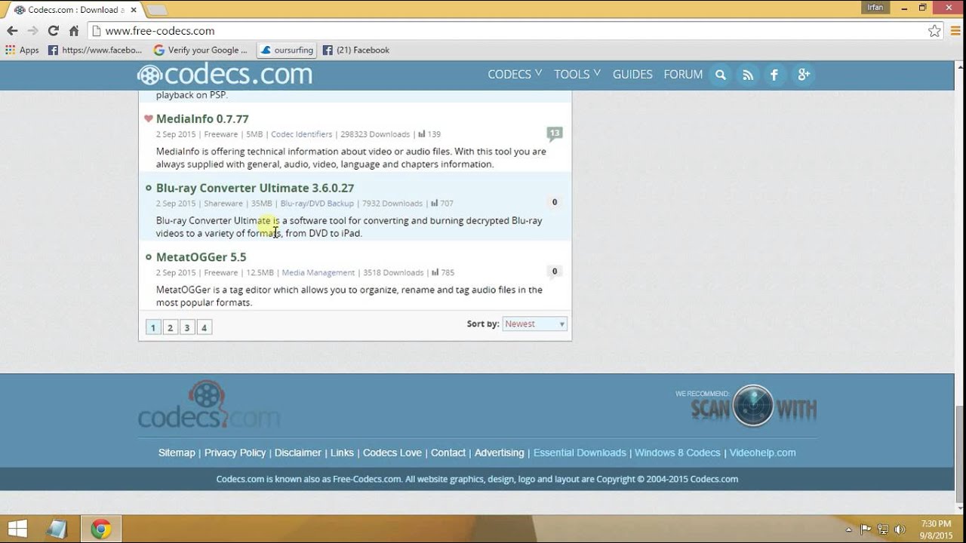The height and width of the screenshot is (543, 966).
Task: Open the Blu-ray/DVD Backup category link
Action: coord(317,204)
